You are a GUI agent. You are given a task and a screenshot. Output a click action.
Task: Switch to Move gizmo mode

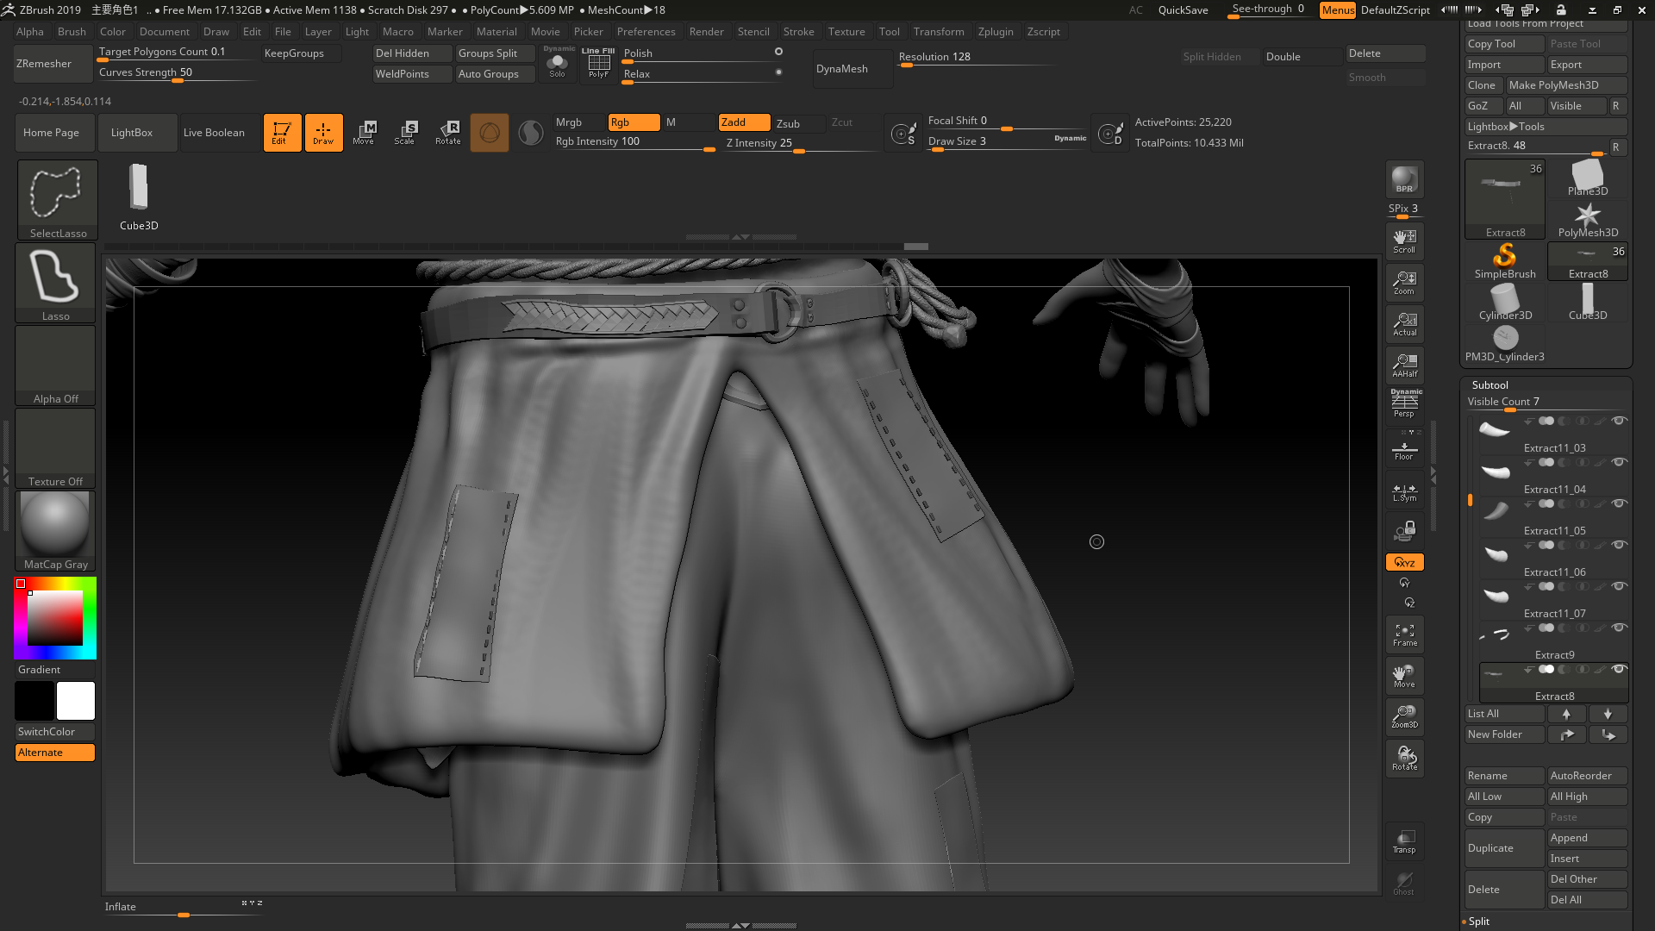365,133
